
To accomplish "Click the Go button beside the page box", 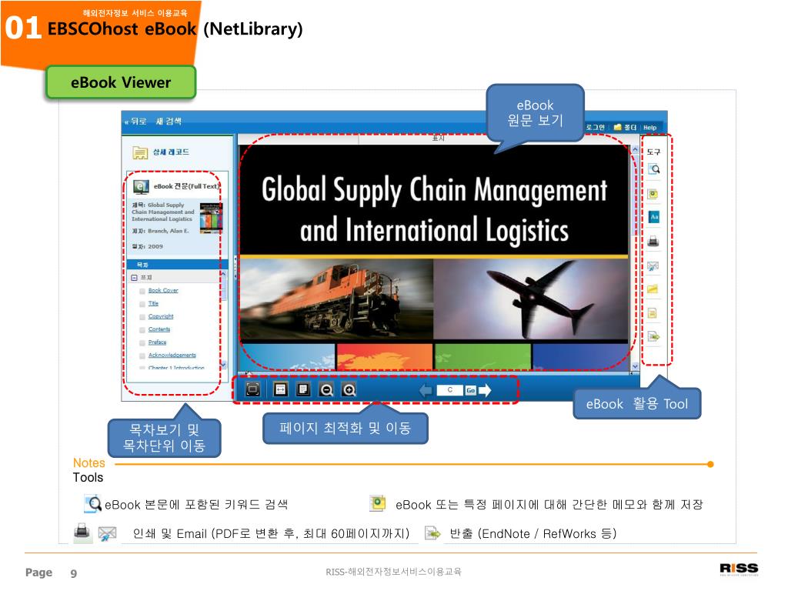I will [470, 390].
